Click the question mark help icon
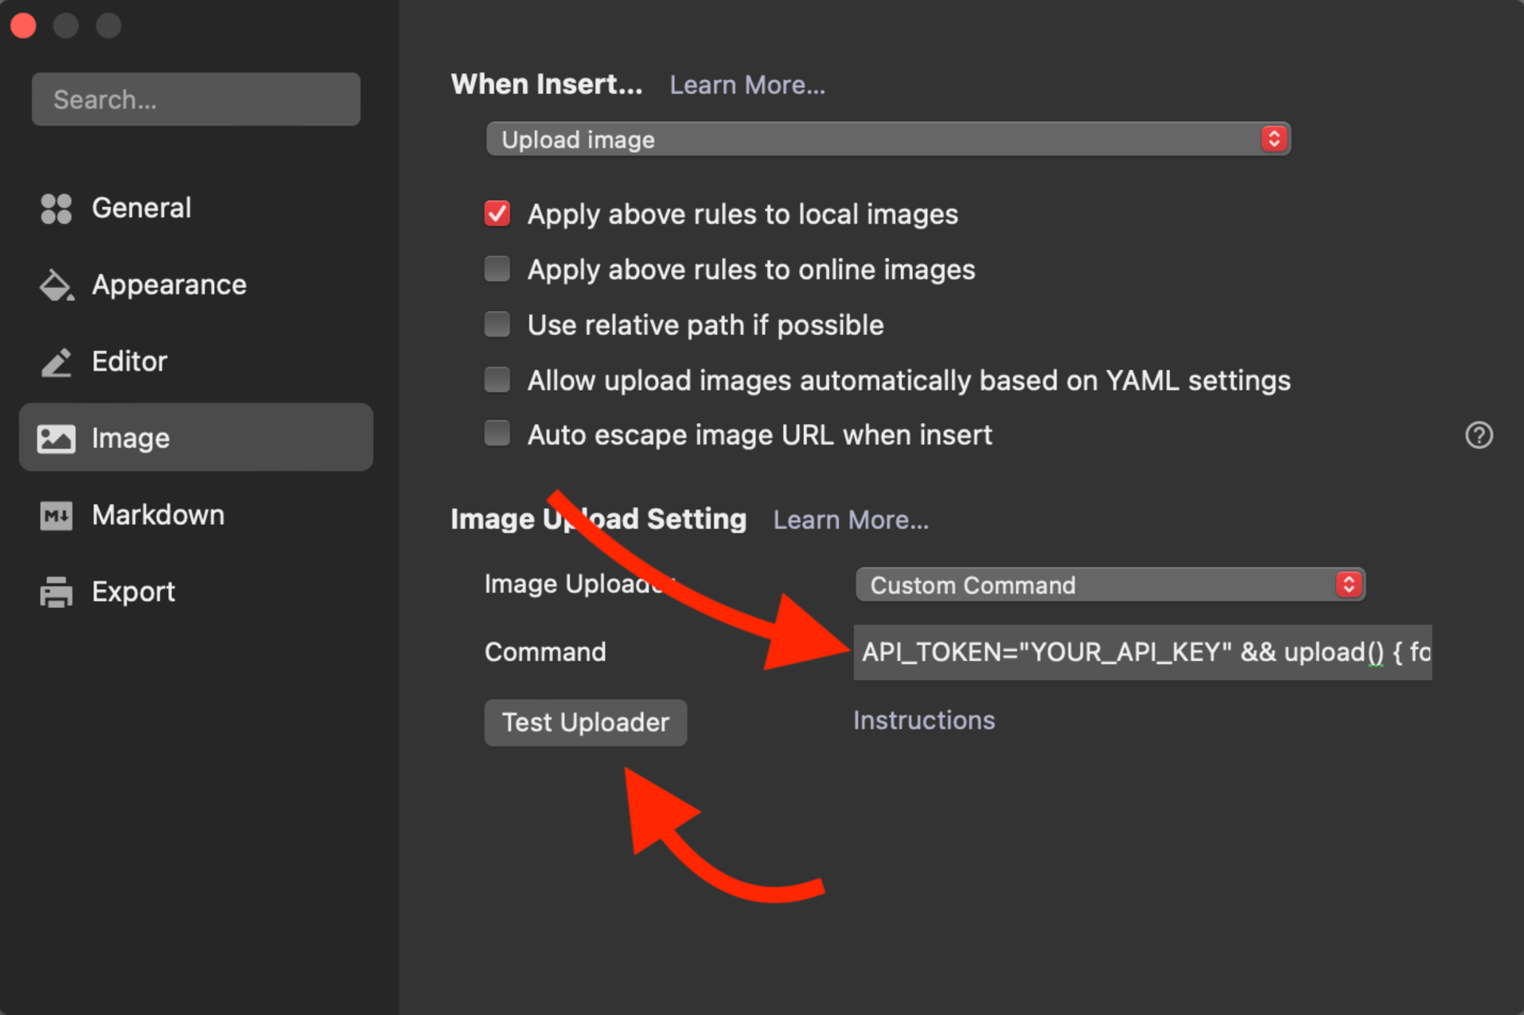 (x=1478, y=435)
